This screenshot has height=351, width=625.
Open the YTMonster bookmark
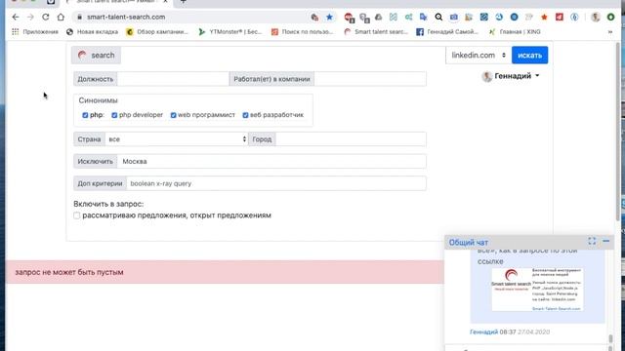pyautogui.click(x=230, y=32)
